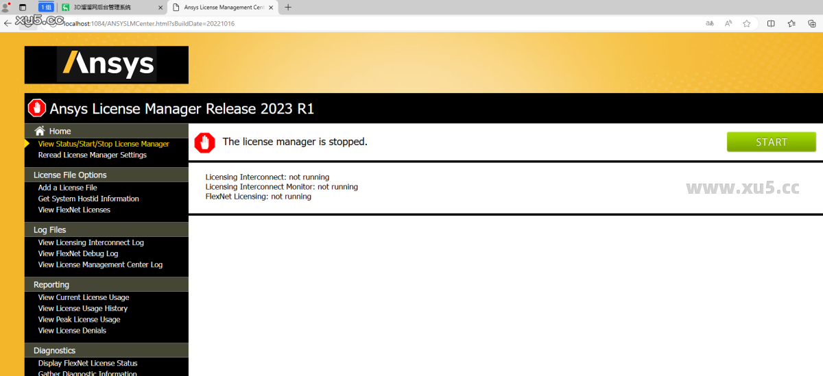Open Get System Hostid Information
Screen dimensions: 823x376
[88, 199]
